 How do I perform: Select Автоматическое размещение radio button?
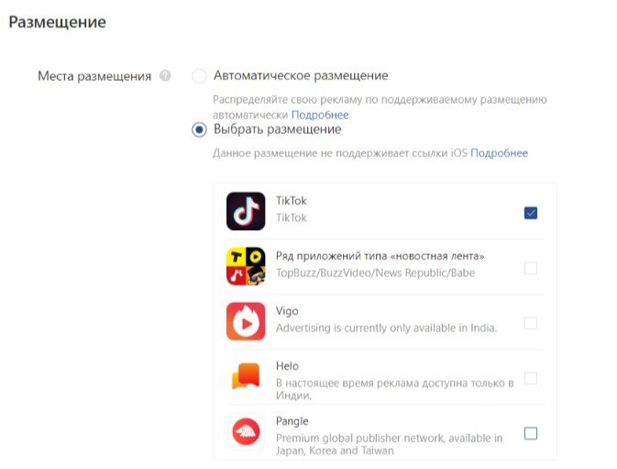click(199, 75)
